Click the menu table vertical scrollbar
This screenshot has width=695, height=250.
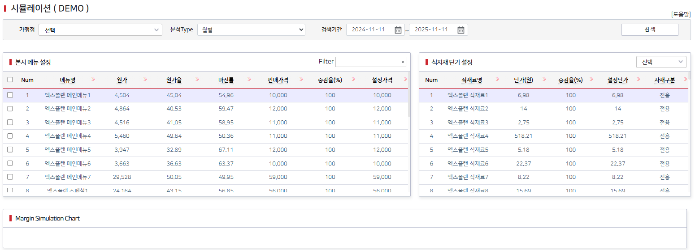click(x=409, y=103)
